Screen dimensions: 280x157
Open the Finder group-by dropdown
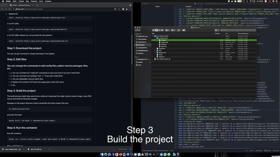[167, 30]
